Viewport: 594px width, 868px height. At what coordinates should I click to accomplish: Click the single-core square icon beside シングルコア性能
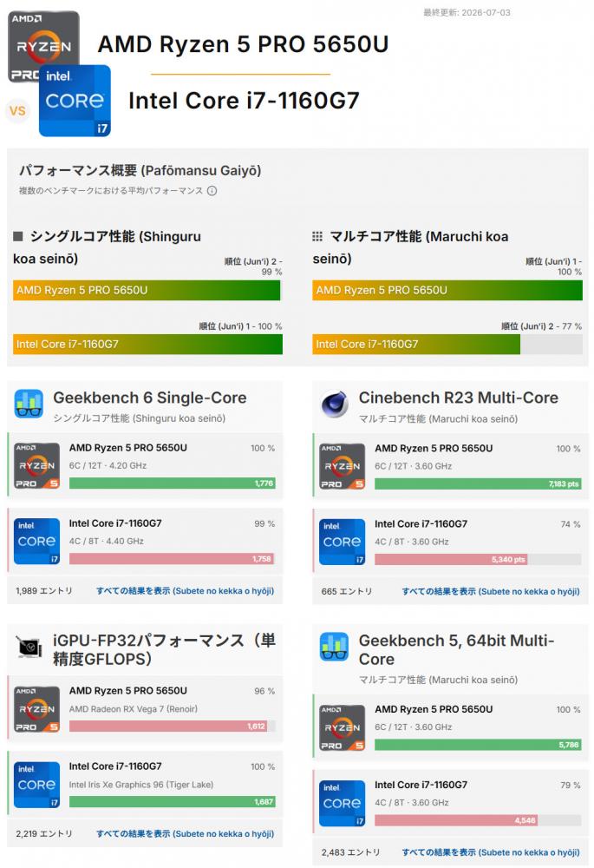click(x=17, y=236)
